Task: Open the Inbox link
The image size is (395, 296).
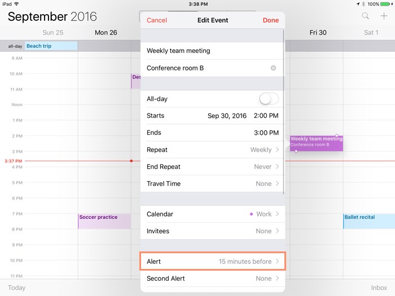Action: (x=379, y=288)
